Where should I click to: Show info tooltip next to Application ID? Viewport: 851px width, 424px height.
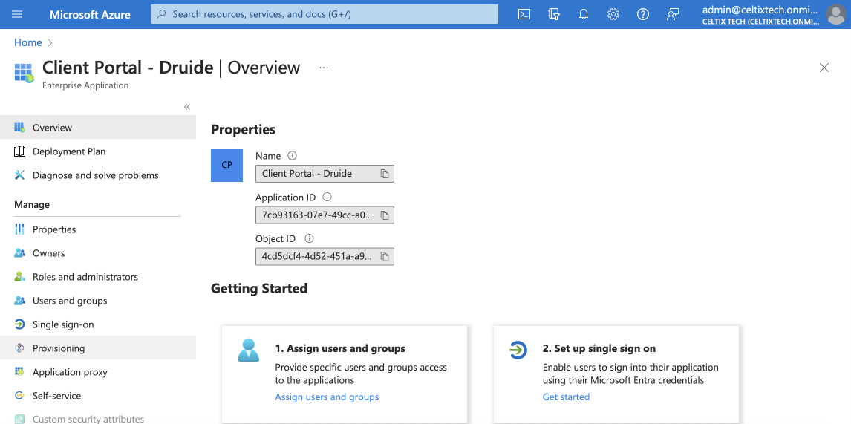click(327, 198)
